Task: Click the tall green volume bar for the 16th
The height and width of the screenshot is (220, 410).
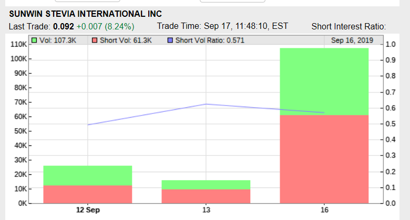Action: 324,81
